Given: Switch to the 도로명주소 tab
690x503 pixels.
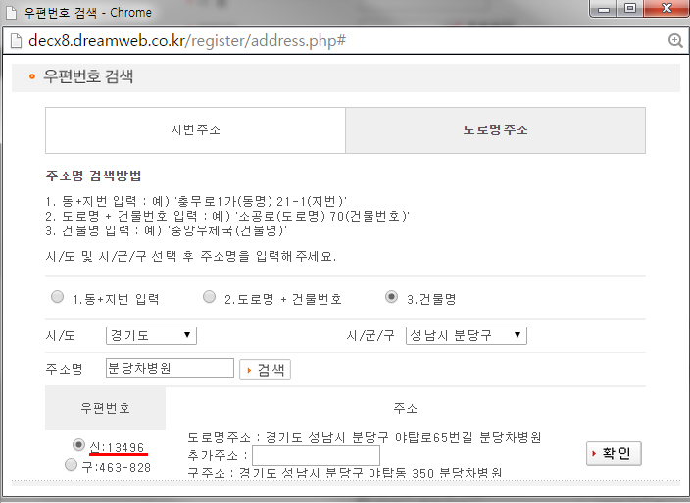Looking at the screenshot, I should pyautogui.click(x=495, y=130).
